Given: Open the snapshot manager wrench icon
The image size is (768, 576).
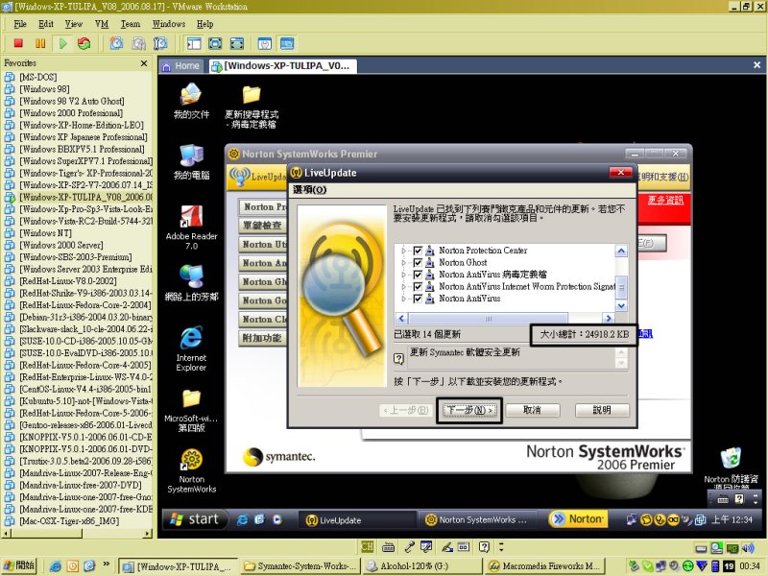Looking at the screenshot, I should (x=160, y=43).
